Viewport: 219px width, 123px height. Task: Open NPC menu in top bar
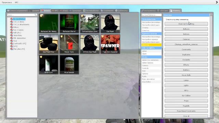click(x=16, y=2)
